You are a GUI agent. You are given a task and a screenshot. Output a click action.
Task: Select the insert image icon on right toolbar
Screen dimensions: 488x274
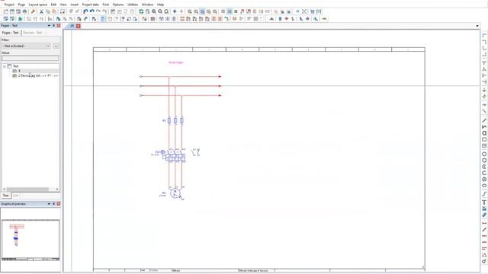[x=484, y=209]
